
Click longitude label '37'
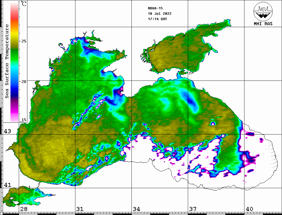click(193, 209)
